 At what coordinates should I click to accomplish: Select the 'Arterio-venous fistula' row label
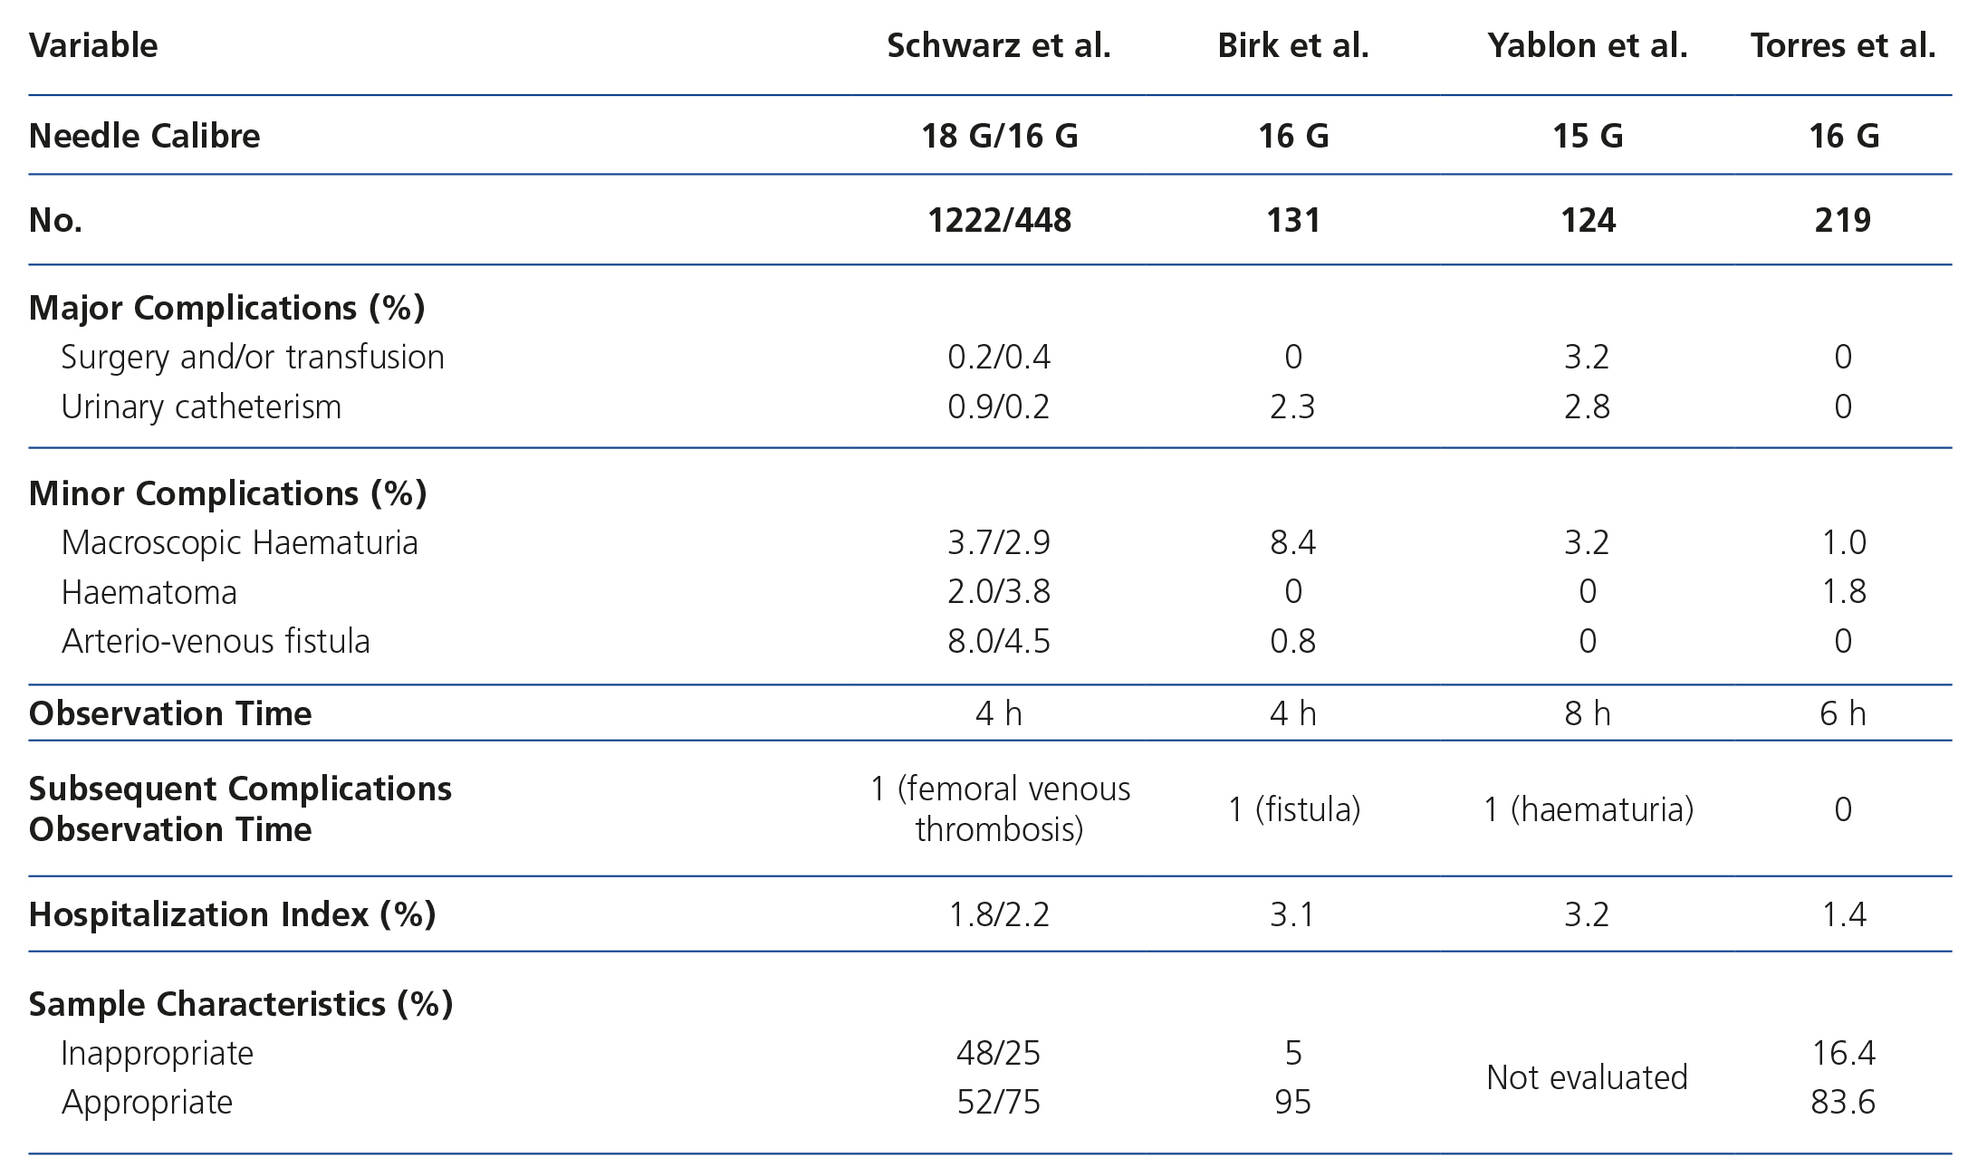(216, 641)
